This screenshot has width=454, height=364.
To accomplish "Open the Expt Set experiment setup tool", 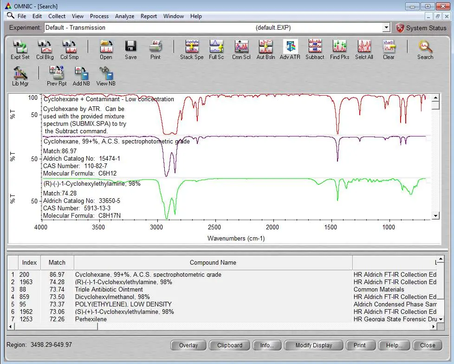I will click(x=20, y=50).
